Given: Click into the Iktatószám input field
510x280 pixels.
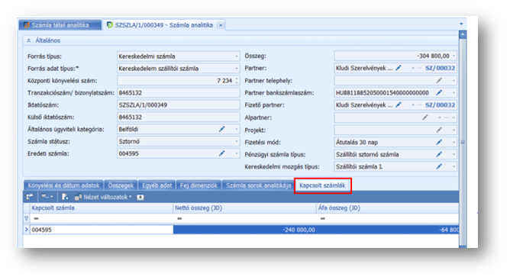Looking at the screenshot, I should pyautogui.click(x=178, y=105).
